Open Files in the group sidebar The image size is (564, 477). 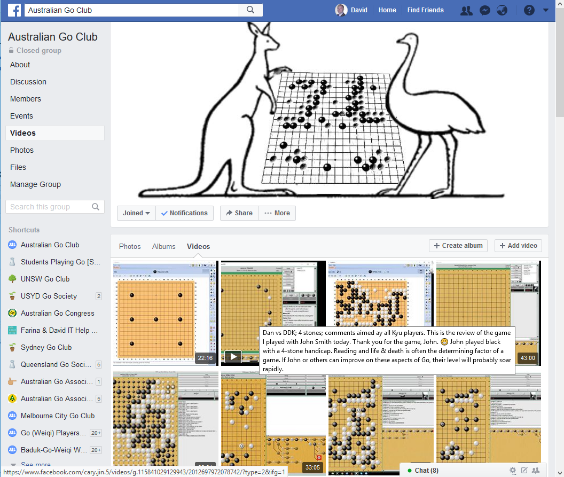pyautogui.click(x=18, y=167)
